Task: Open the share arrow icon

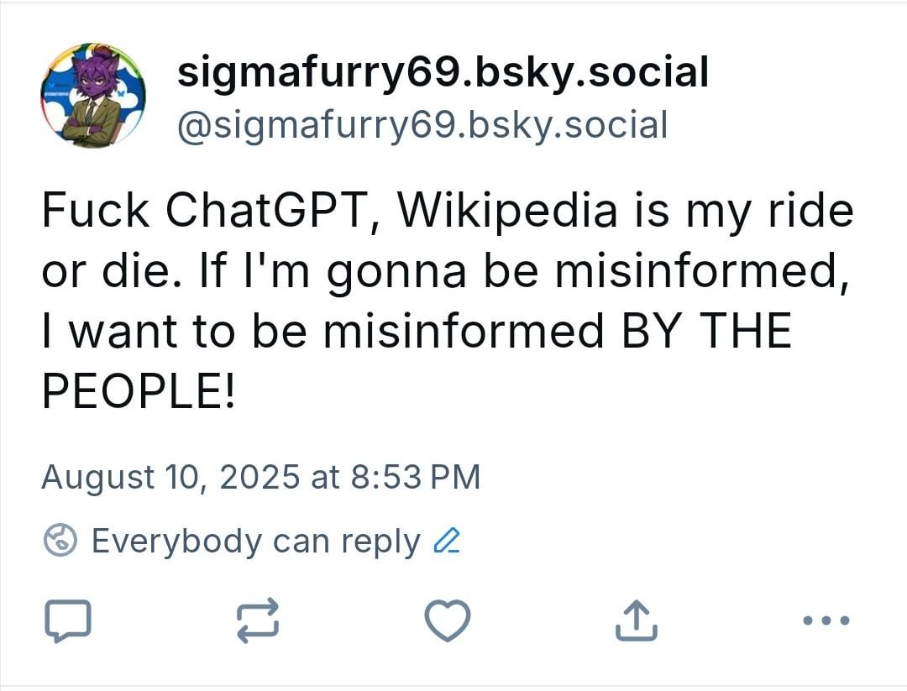Action: coord(636,620)
